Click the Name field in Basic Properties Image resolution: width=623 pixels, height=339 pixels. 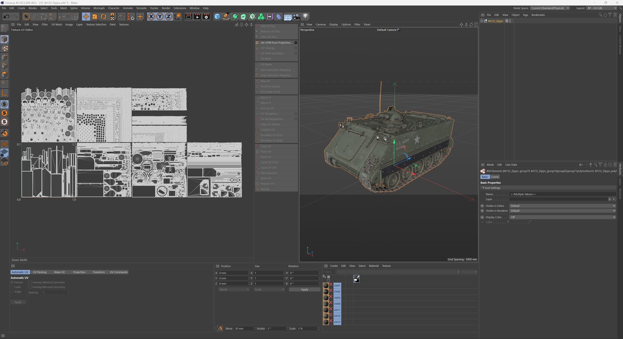click(x=562, y=194)
